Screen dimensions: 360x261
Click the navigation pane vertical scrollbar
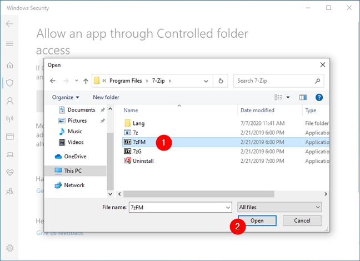[110, 162]
